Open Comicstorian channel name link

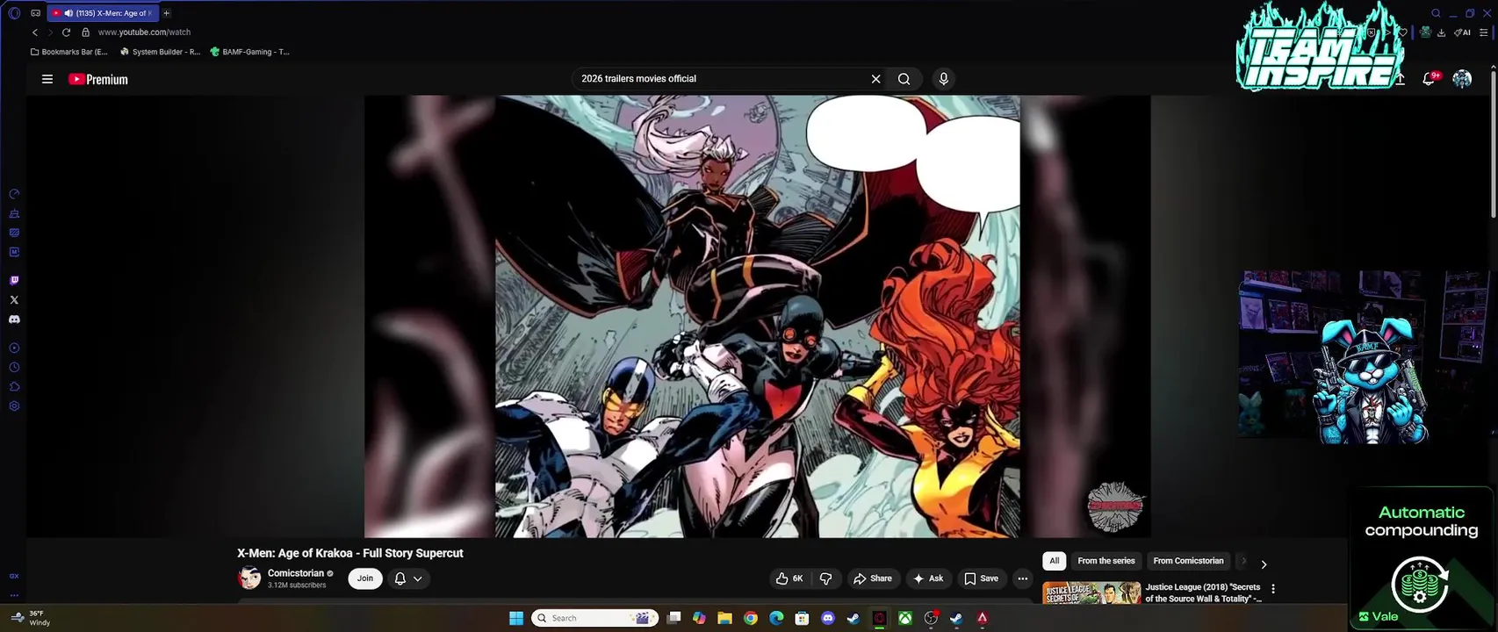pyautogui.click(x=296, y=573)
